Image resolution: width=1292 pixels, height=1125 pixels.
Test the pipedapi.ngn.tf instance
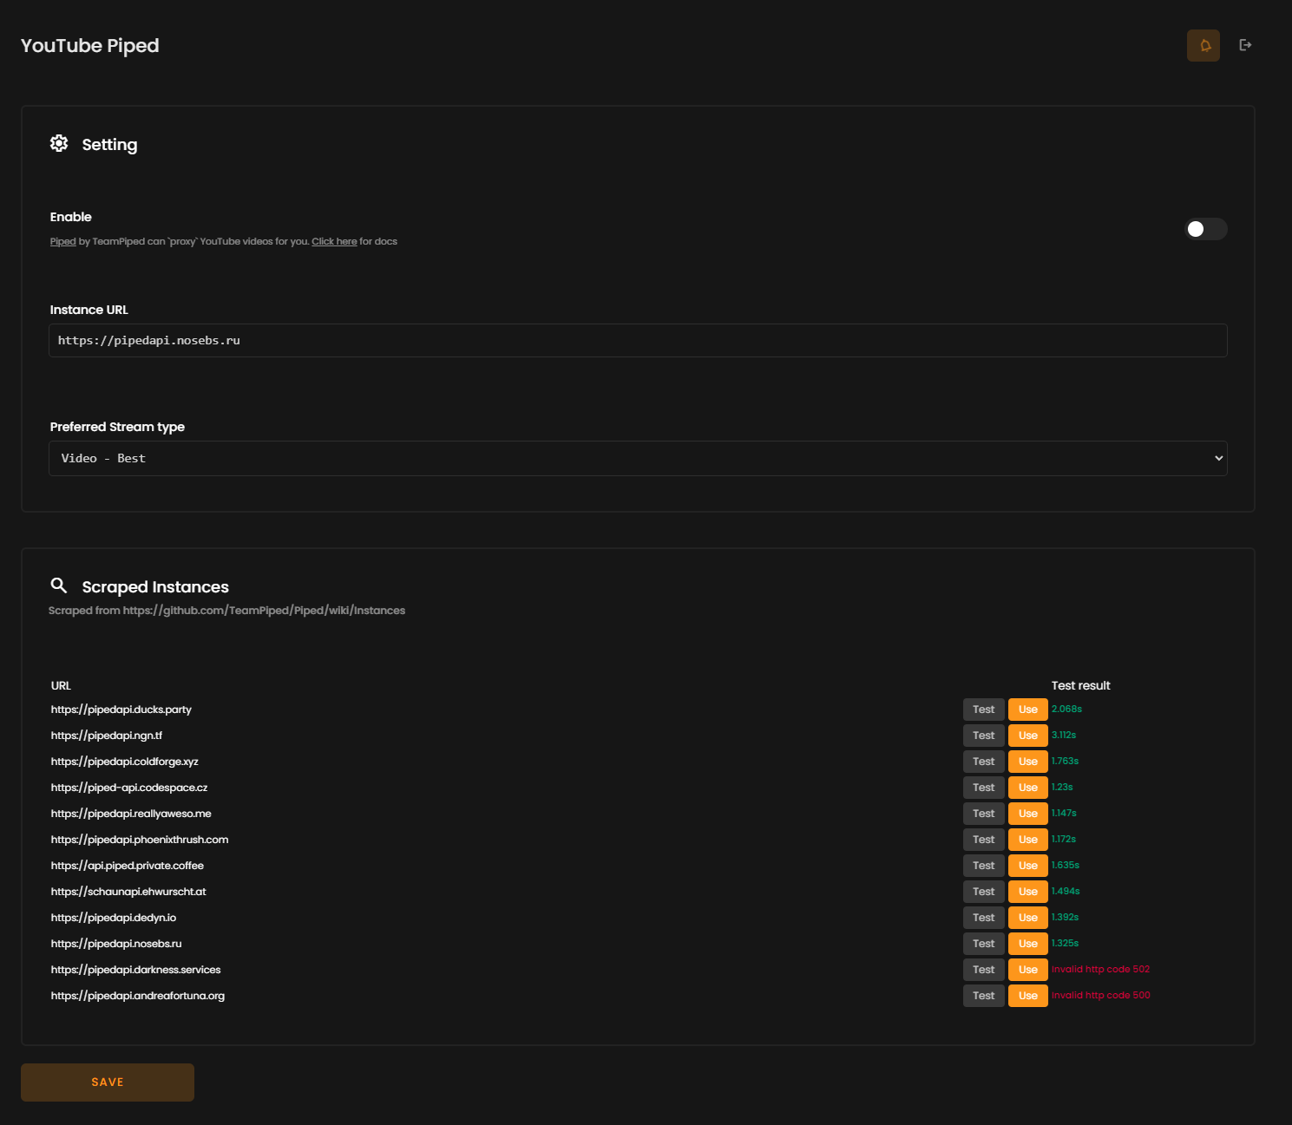tap(983, 736)
